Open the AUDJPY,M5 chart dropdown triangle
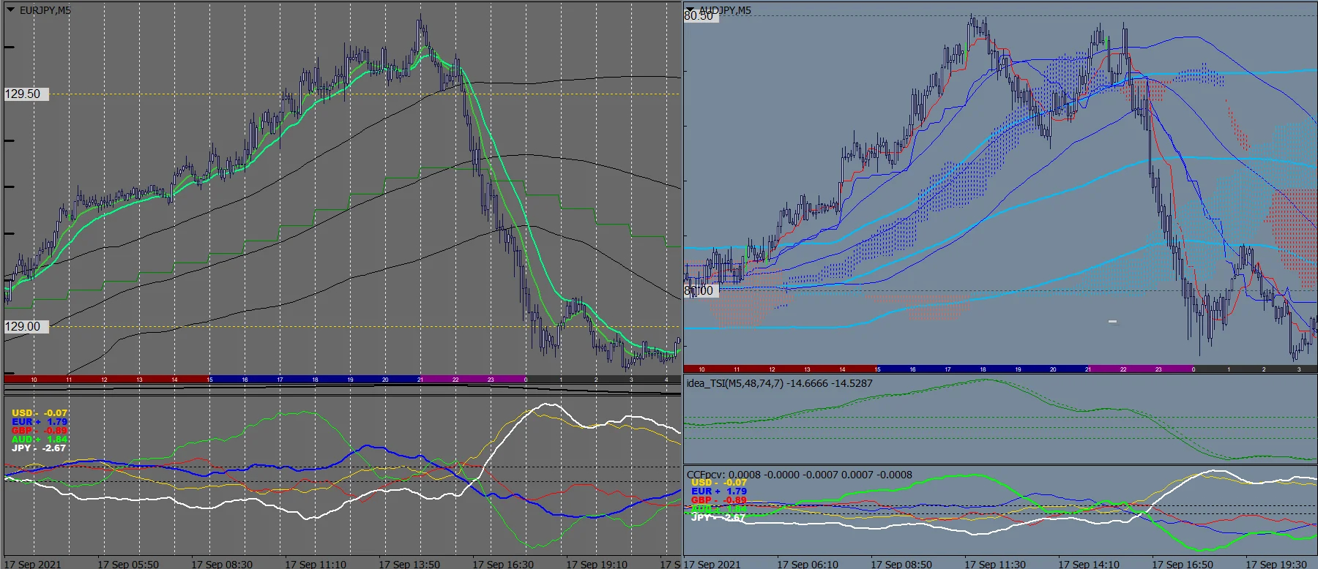This screenshot has height=569, width=1318. click(x=690, y=10)
